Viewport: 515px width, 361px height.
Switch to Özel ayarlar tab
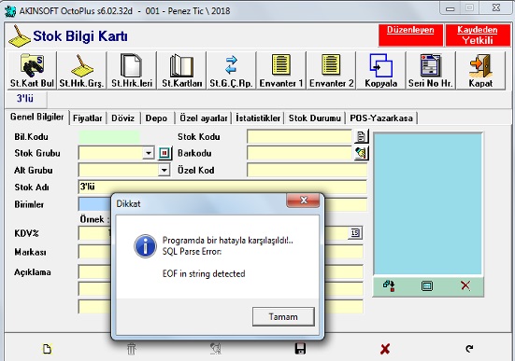pyautogui.click(x=204, y=118)
